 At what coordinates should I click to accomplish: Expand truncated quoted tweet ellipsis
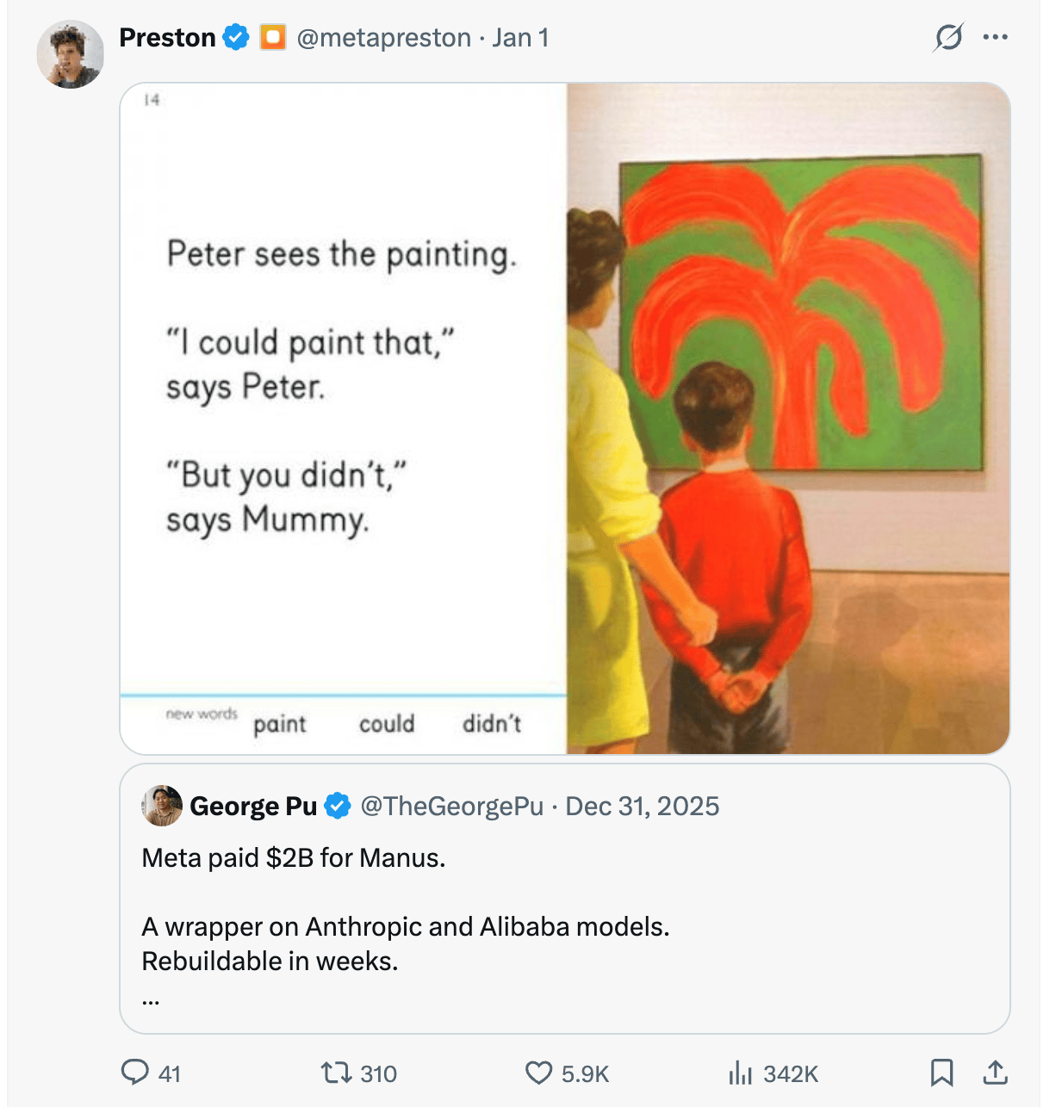(x=151, y=999)
